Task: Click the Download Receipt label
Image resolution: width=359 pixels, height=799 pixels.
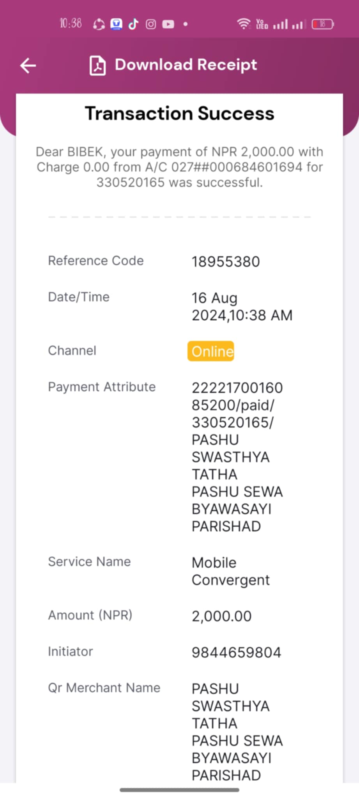Action: pos(186,65)
